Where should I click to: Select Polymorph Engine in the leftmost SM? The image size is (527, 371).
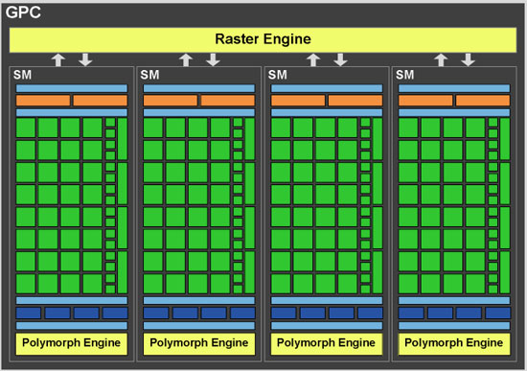72,344
